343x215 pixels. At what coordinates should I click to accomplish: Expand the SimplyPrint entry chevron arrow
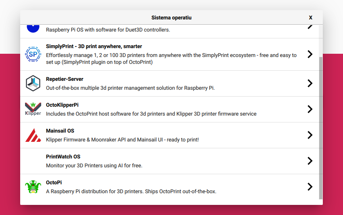tap(310, 54)
